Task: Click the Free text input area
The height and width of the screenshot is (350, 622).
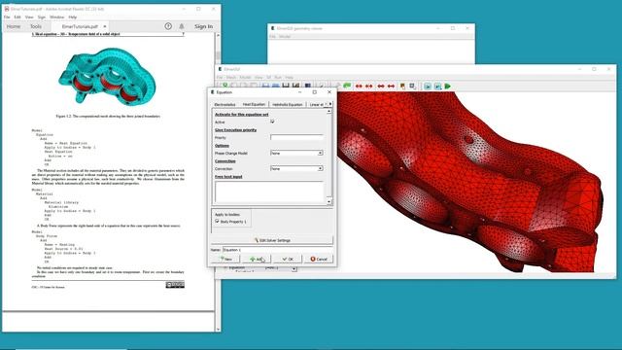Action: (269, 192)
